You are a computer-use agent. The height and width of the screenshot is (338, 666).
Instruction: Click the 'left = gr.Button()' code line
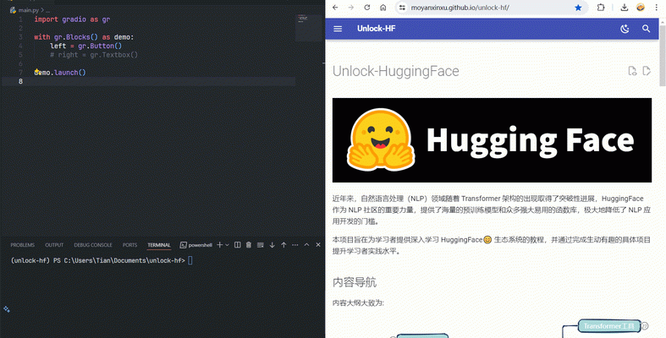tap(85, 46)
